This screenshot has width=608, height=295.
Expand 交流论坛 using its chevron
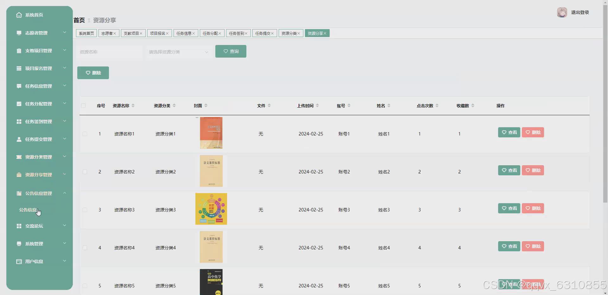click(x=65, y=225)
